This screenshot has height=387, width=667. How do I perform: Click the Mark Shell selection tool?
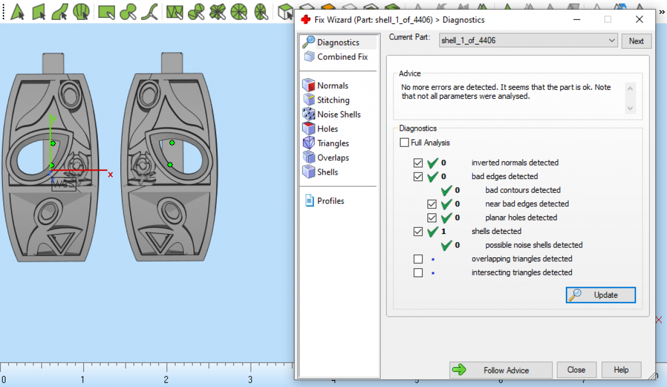tap(81, 11)
